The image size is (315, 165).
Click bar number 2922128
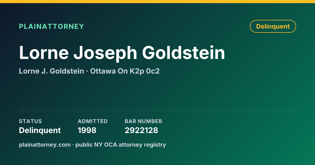[x=141, y=130]
